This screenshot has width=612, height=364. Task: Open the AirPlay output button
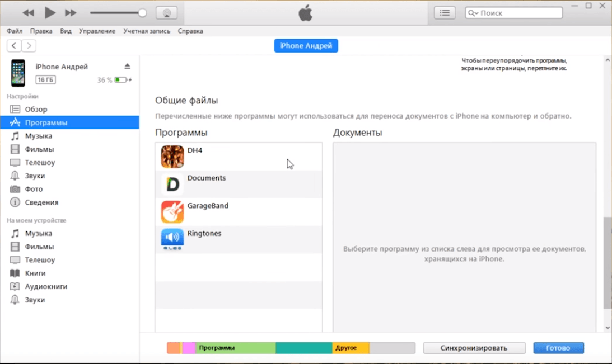166,13
